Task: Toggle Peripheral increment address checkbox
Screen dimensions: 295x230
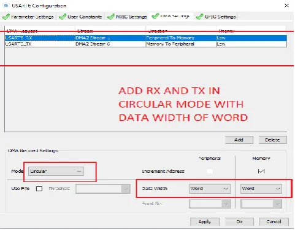Action: 210,171
